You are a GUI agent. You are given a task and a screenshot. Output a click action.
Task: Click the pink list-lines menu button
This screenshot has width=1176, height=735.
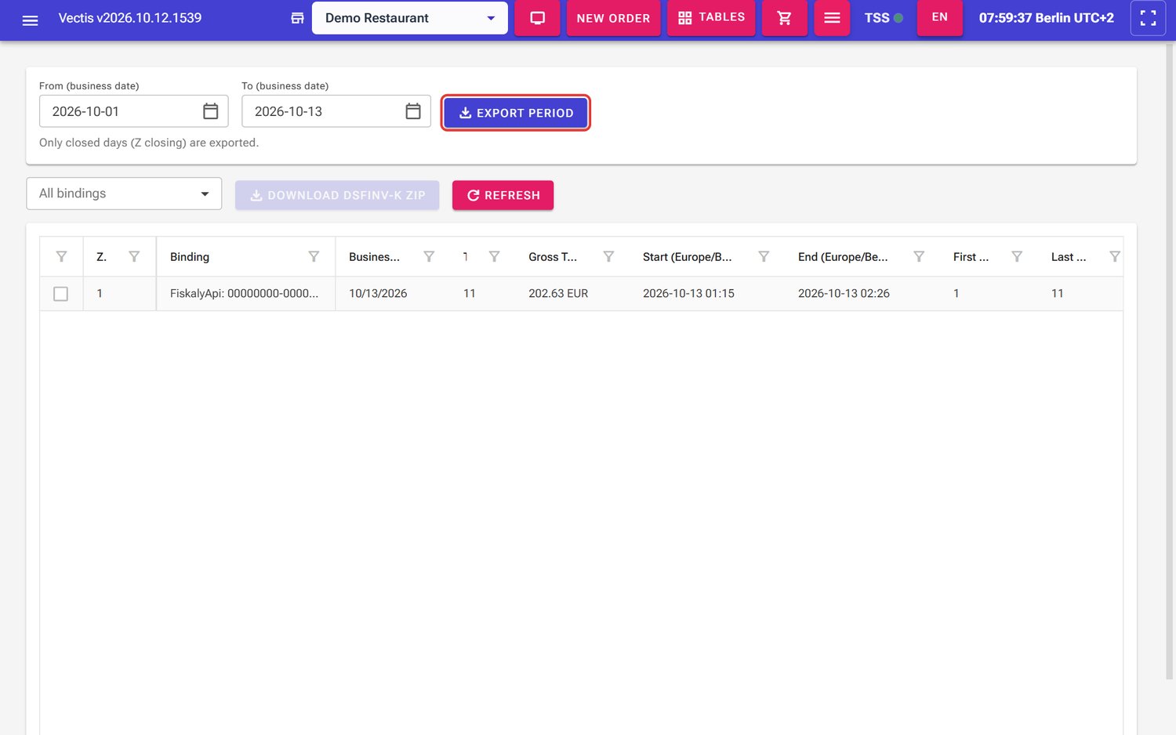[x=832, y=18]
